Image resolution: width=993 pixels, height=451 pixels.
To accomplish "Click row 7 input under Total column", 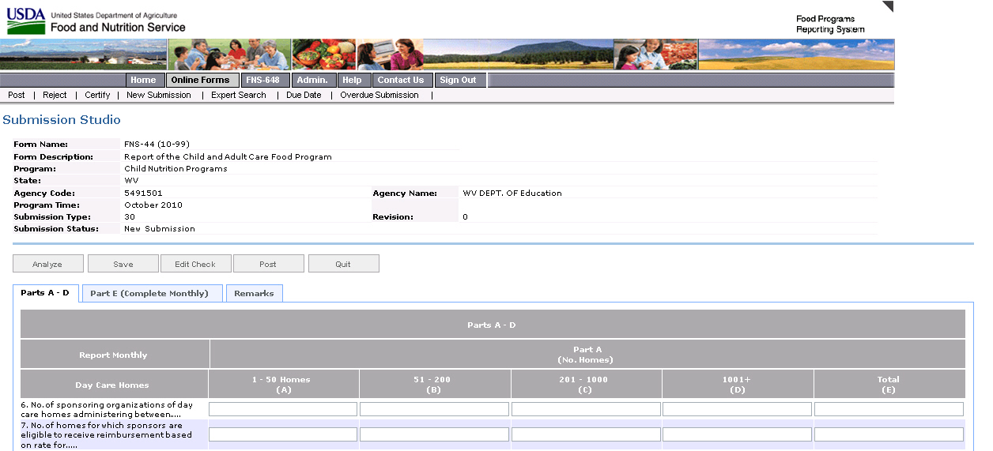I will 889,434.
